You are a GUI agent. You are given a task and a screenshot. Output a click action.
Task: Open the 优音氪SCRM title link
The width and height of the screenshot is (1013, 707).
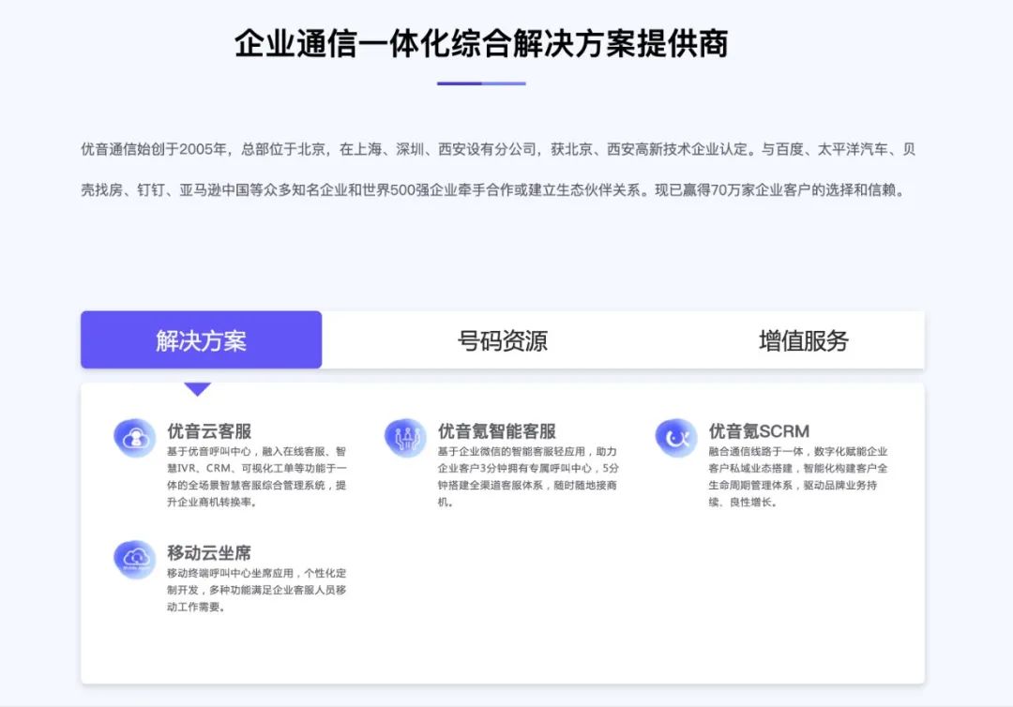tap(759, 430)
